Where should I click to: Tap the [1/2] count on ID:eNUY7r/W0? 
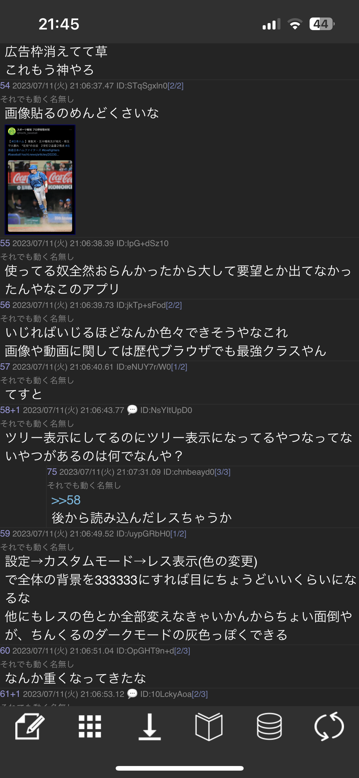click(x=179, y=367)
